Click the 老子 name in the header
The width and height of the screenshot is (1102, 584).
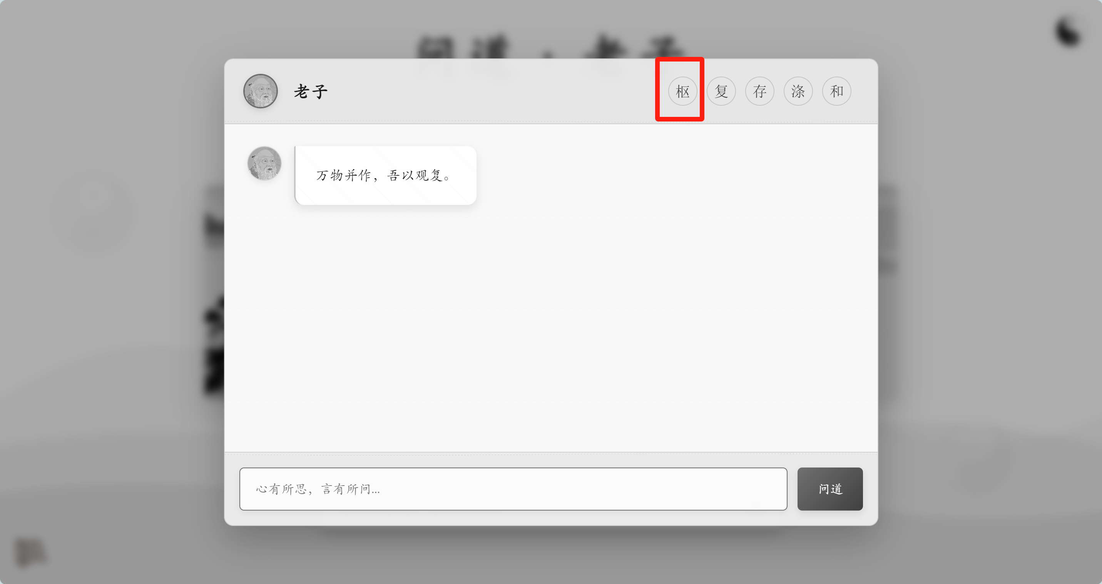(x=311, y=92)
